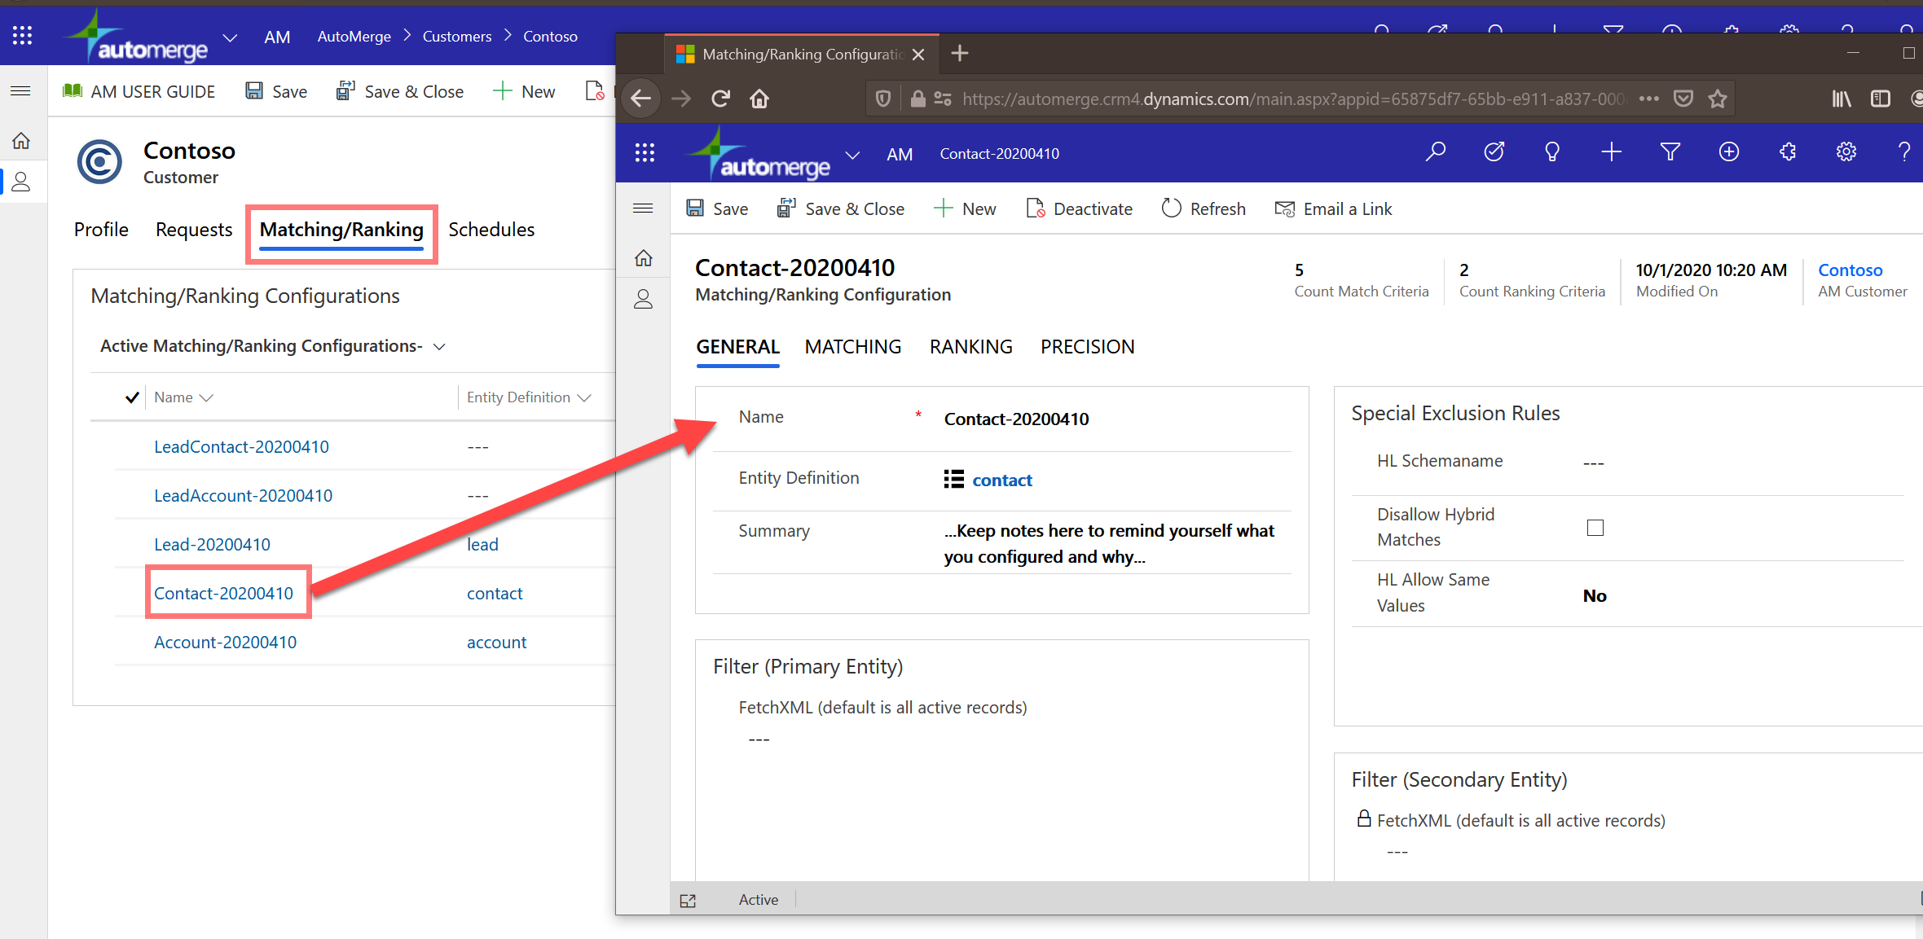Open the browser Library icon
Viewport: 1923px width, 939px height.
[1841, 99]
